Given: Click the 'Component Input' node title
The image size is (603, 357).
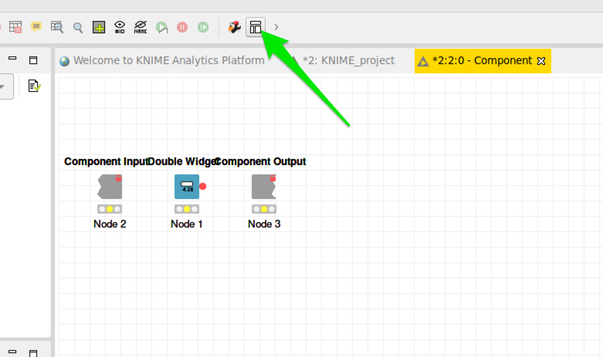Looking at the screenshot, I should pos(106,162).
